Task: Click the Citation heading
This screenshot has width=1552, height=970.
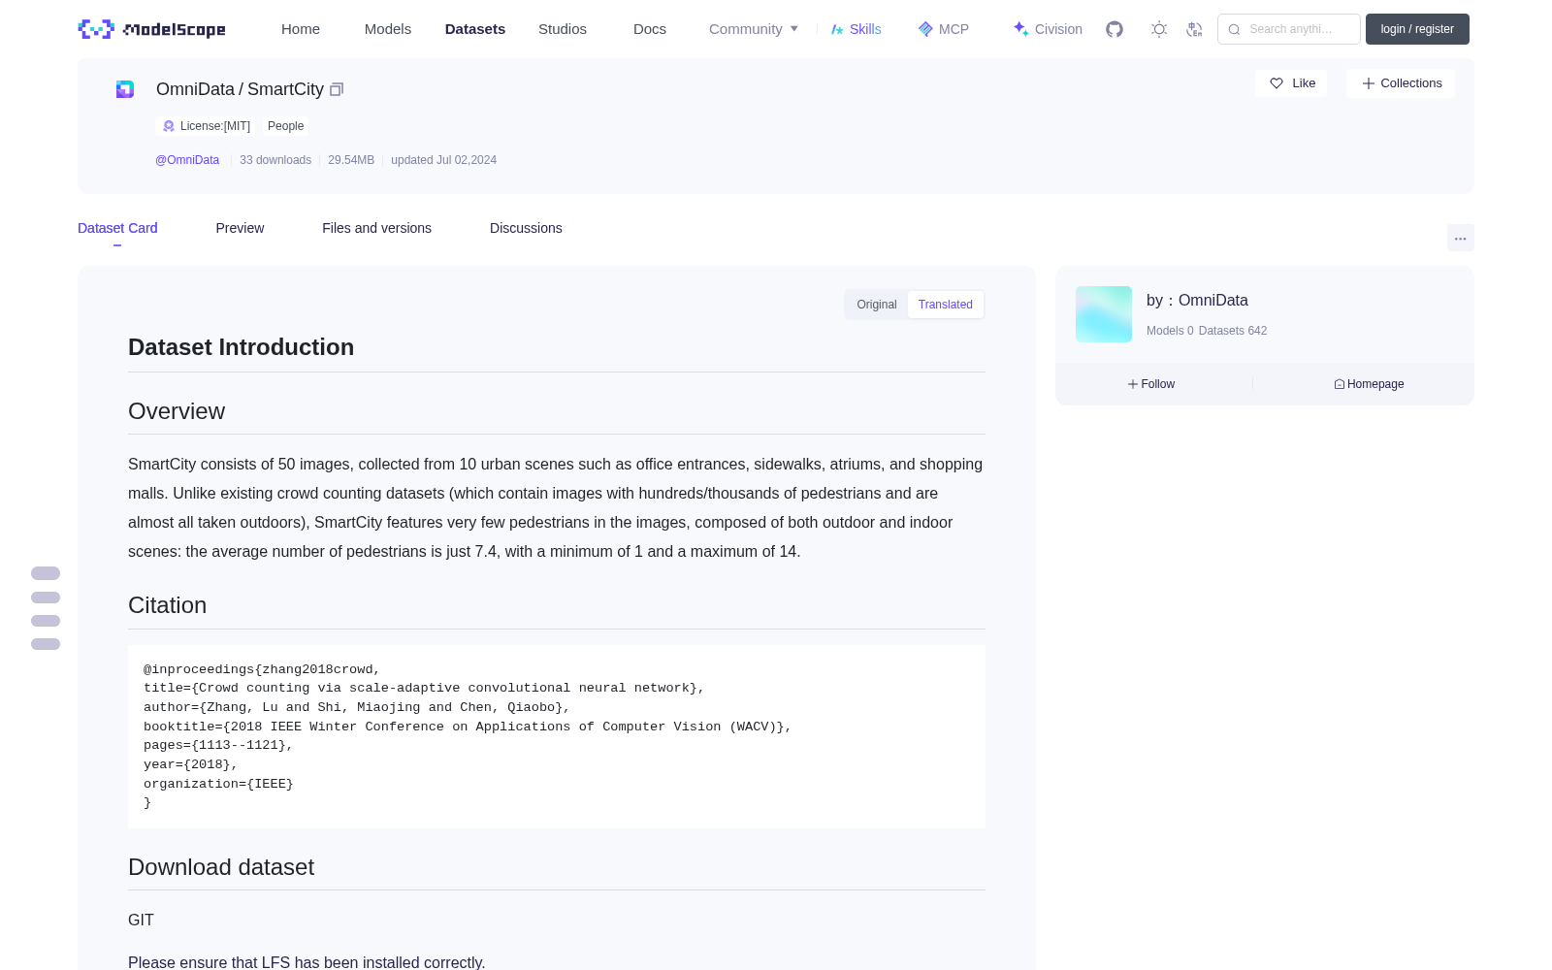Action: [167, 605]
